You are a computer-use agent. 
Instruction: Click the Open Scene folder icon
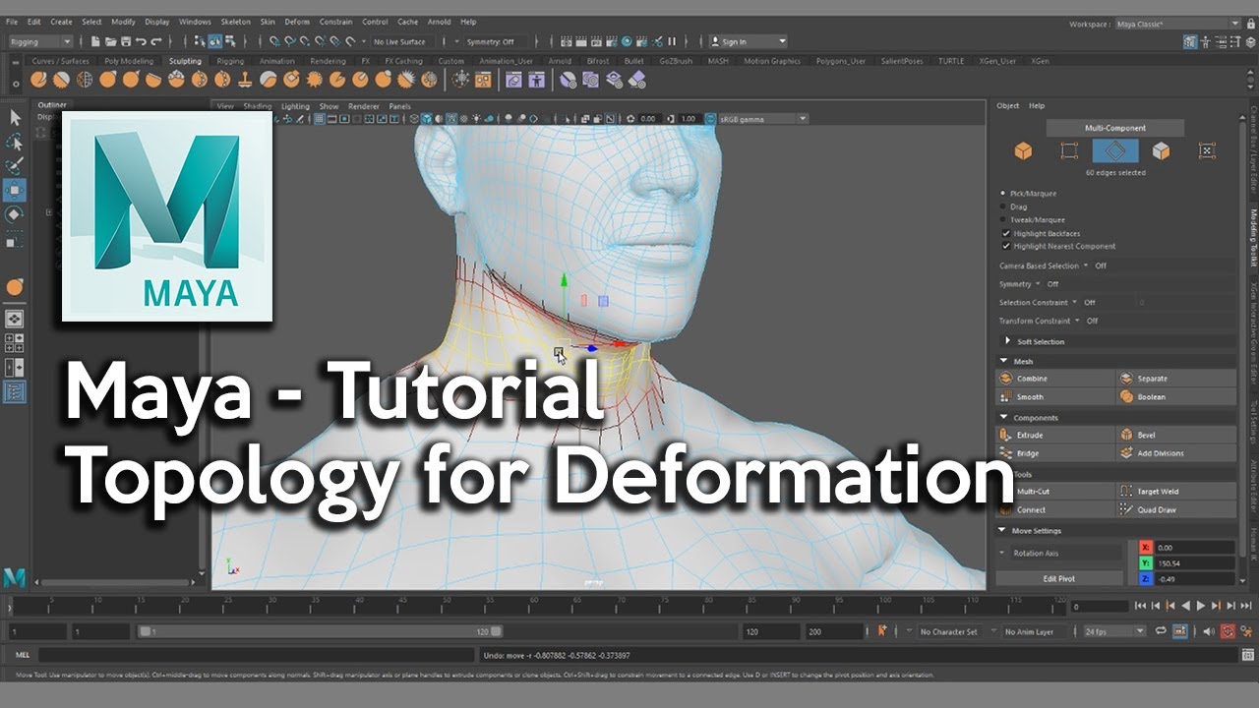pos(110,41)
